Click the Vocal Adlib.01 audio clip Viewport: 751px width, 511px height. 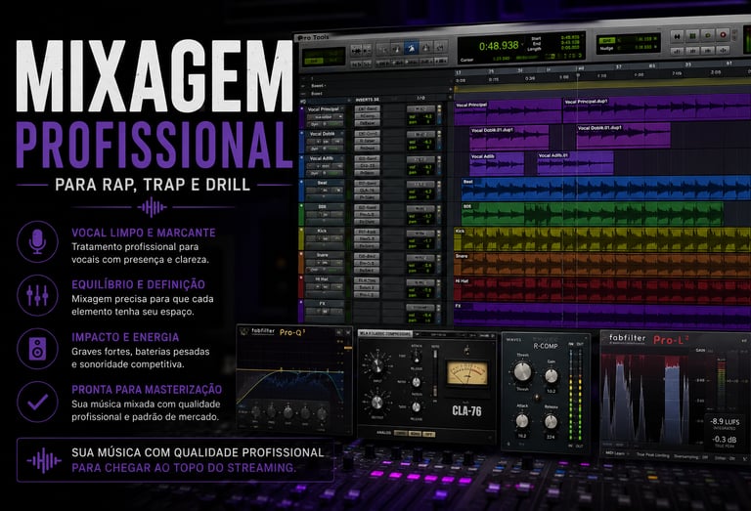(x=575, y=163)
